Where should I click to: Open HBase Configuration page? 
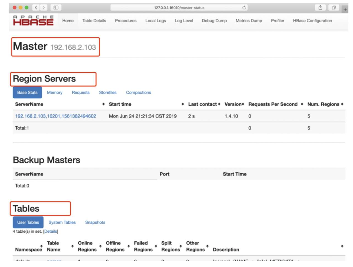pyautogui.click(x=312, y=21)
